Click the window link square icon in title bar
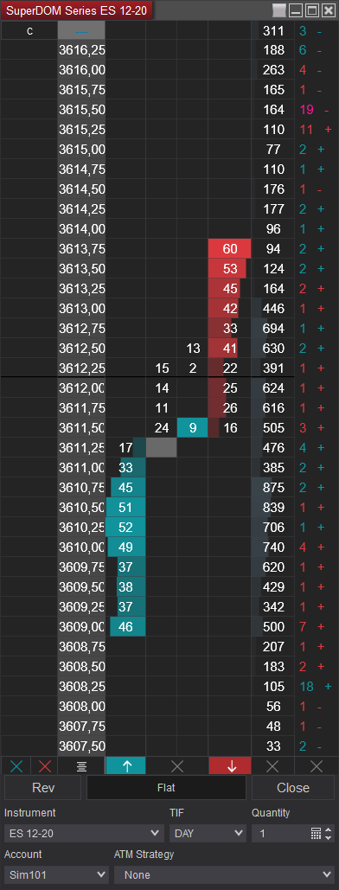The width and height of the screenshot is (339, 890). tap(279, 10)
